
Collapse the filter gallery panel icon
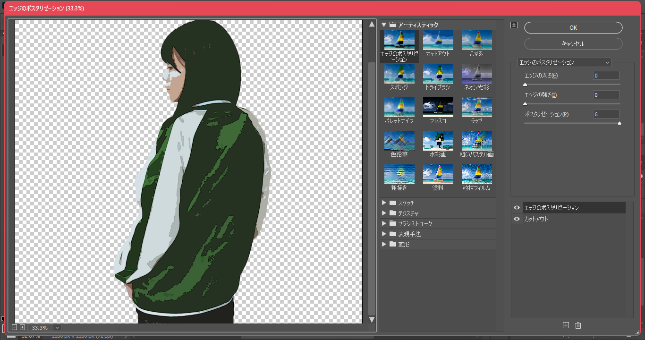[514, 25]
